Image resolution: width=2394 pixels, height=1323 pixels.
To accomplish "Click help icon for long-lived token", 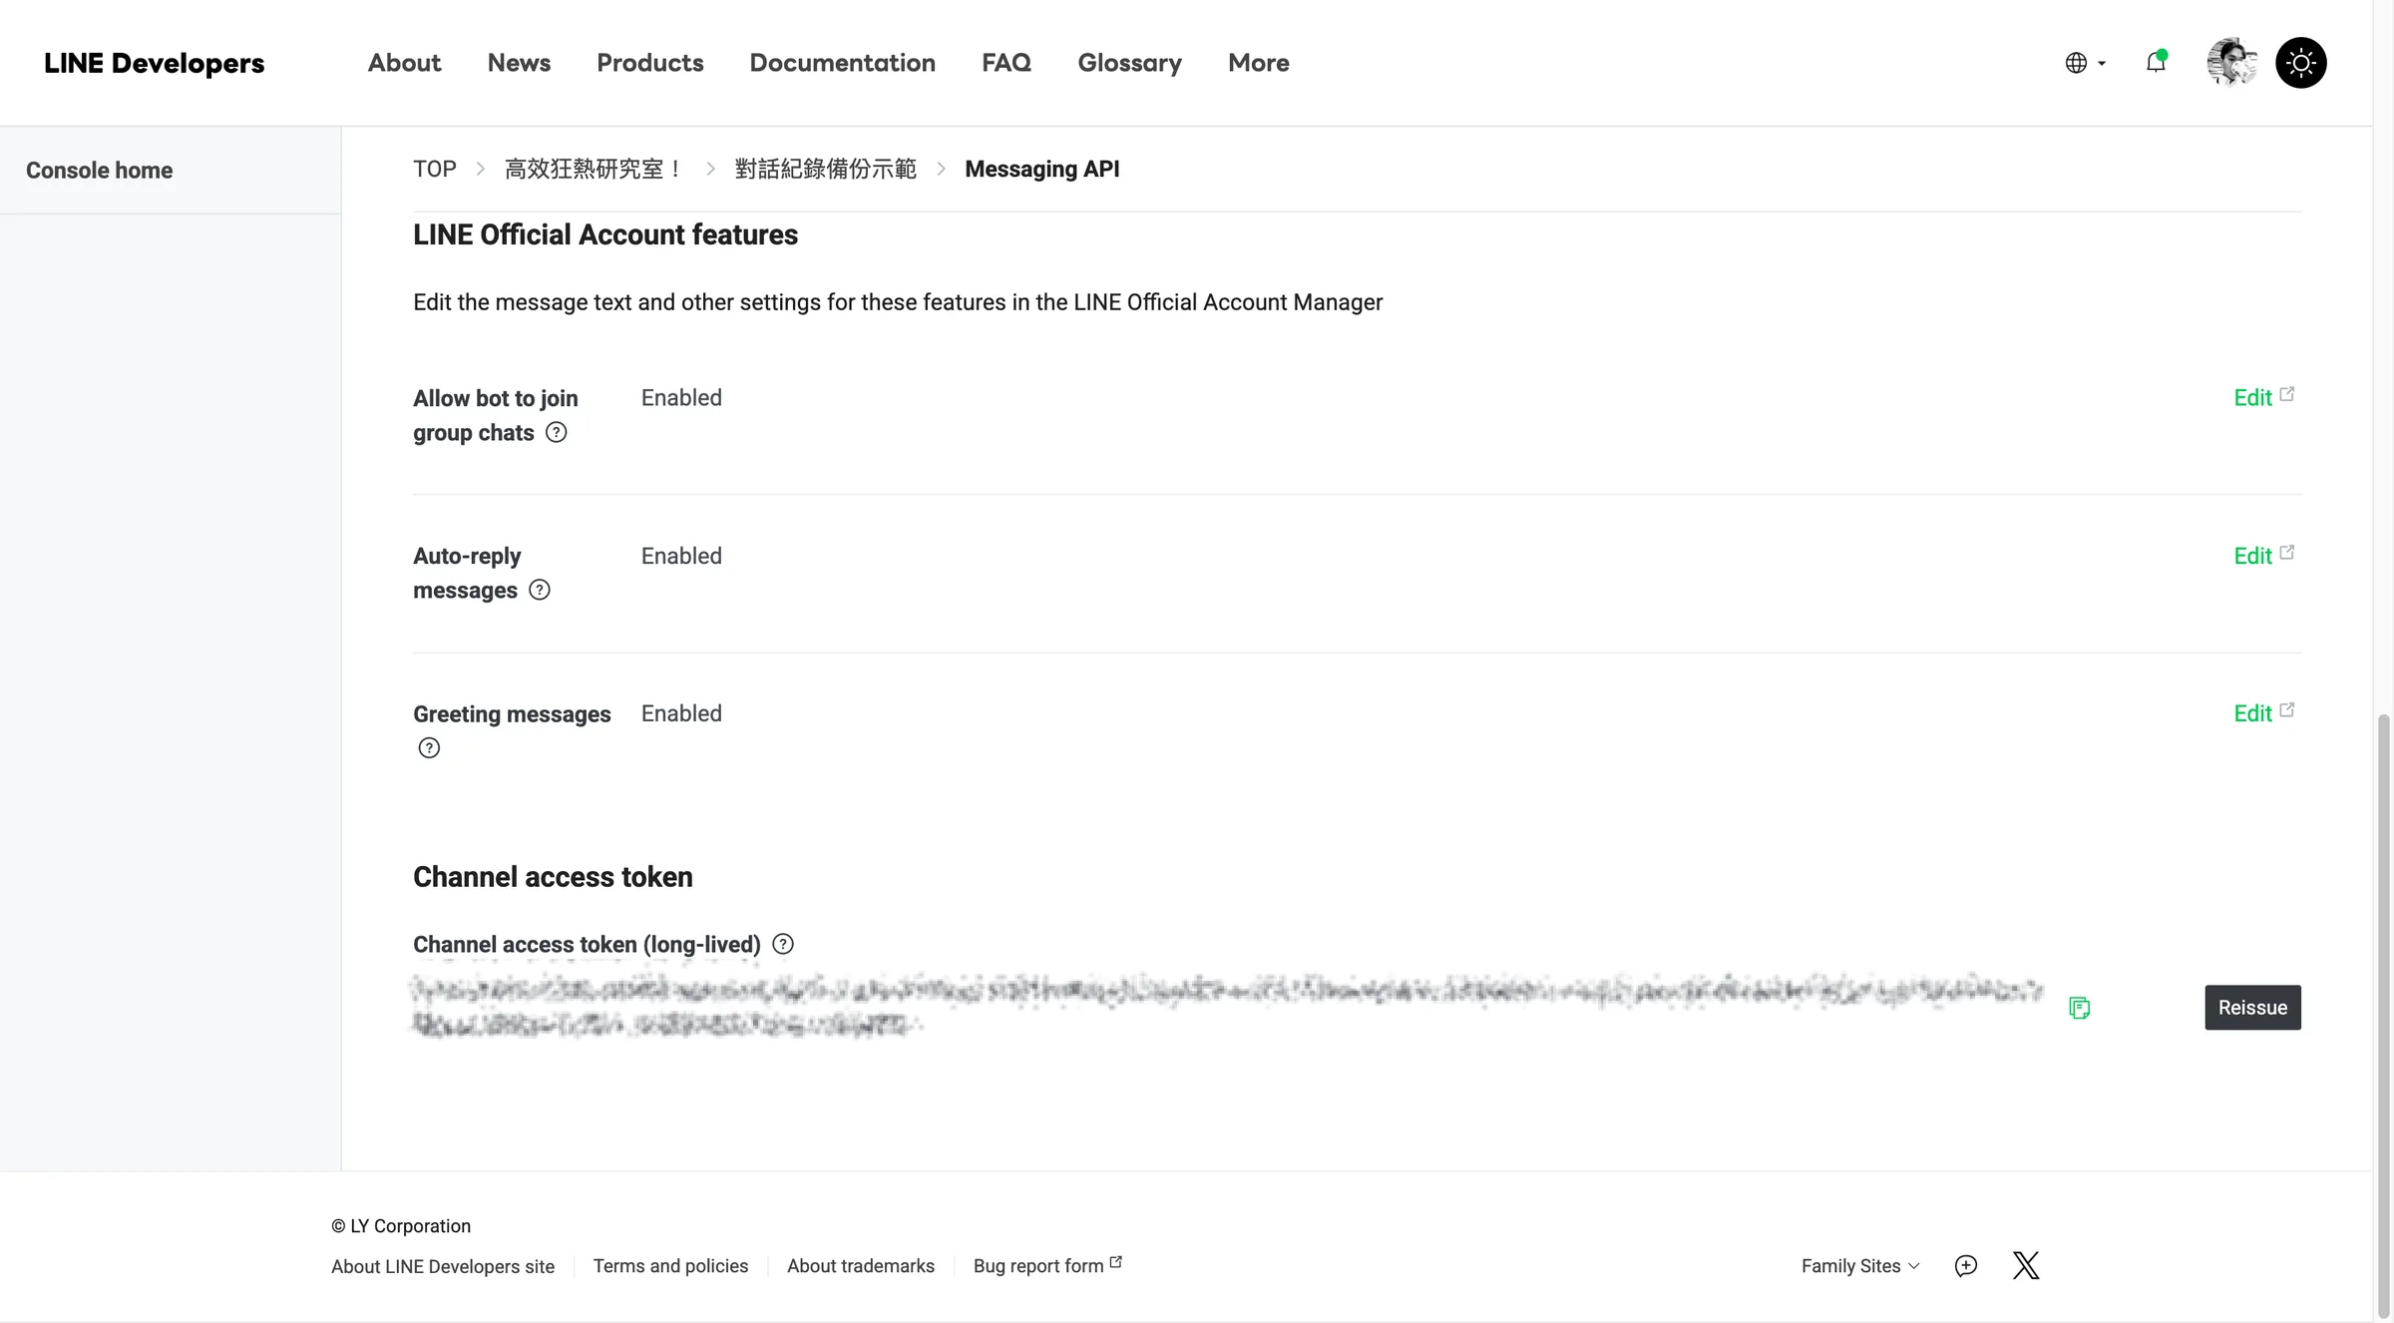I will tap(783, 944).
